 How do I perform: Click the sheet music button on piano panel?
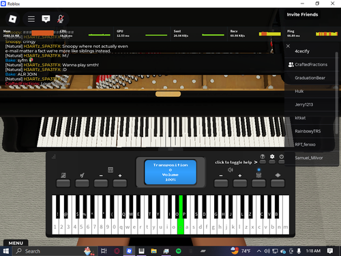tap(63, 183)
